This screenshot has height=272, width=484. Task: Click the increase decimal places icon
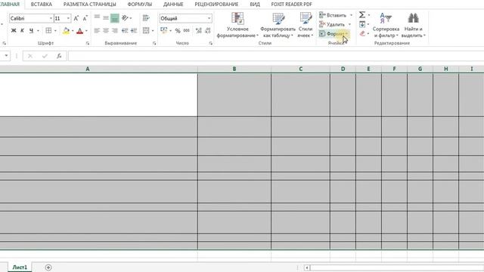pos(198,30)
